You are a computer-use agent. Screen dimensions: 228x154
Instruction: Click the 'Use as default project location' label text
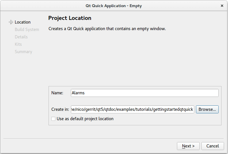(85, 119)
